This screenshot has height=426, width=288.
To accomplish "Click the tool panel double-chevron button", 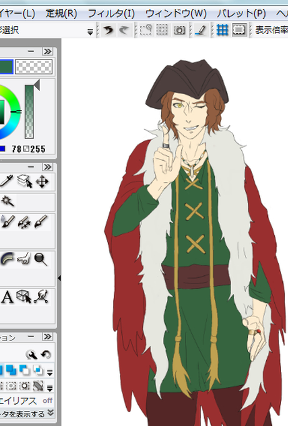I will tap(47, 166).
